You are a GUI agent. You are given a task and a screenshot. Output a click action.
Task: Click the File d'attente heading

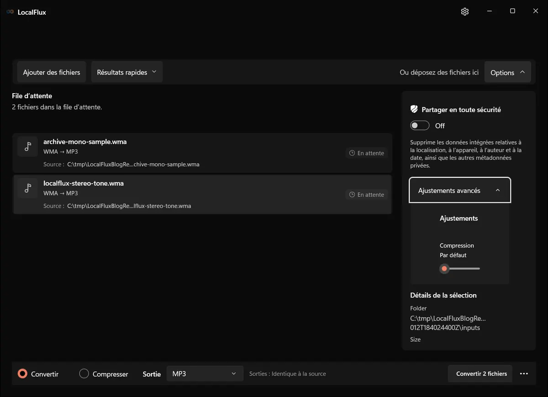[x=32, y=96]
